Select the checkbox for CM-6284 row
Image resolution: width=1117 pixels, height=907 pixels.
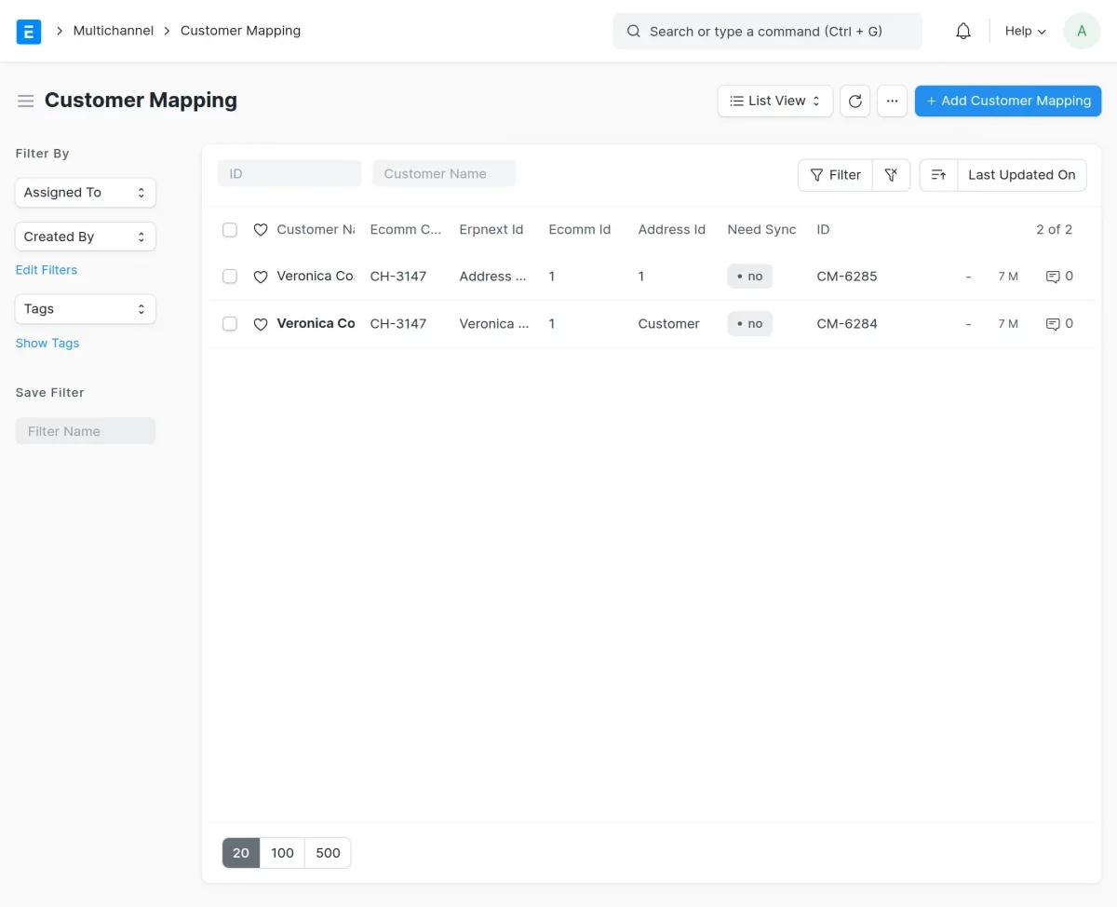[230, 323]
